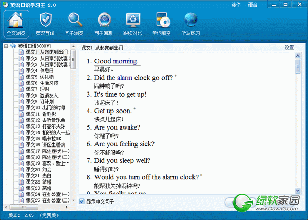Open the 设置 settings link
This screenshot has height=220, width=308.
290,48
